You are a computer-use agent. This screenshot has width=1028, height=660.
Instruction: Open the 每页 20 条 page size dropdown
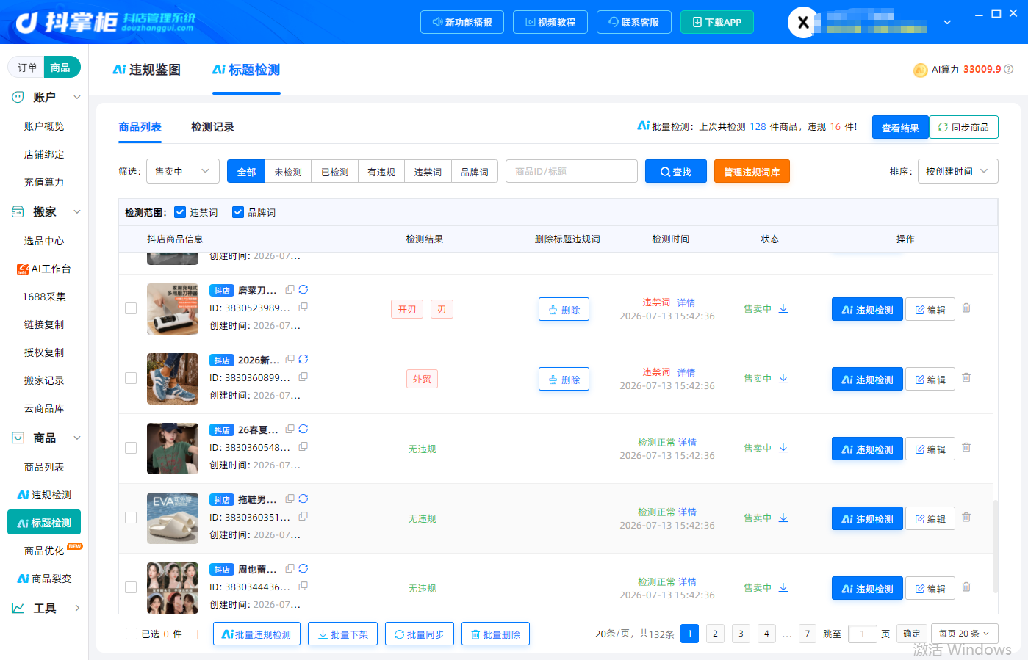(964, 634)
